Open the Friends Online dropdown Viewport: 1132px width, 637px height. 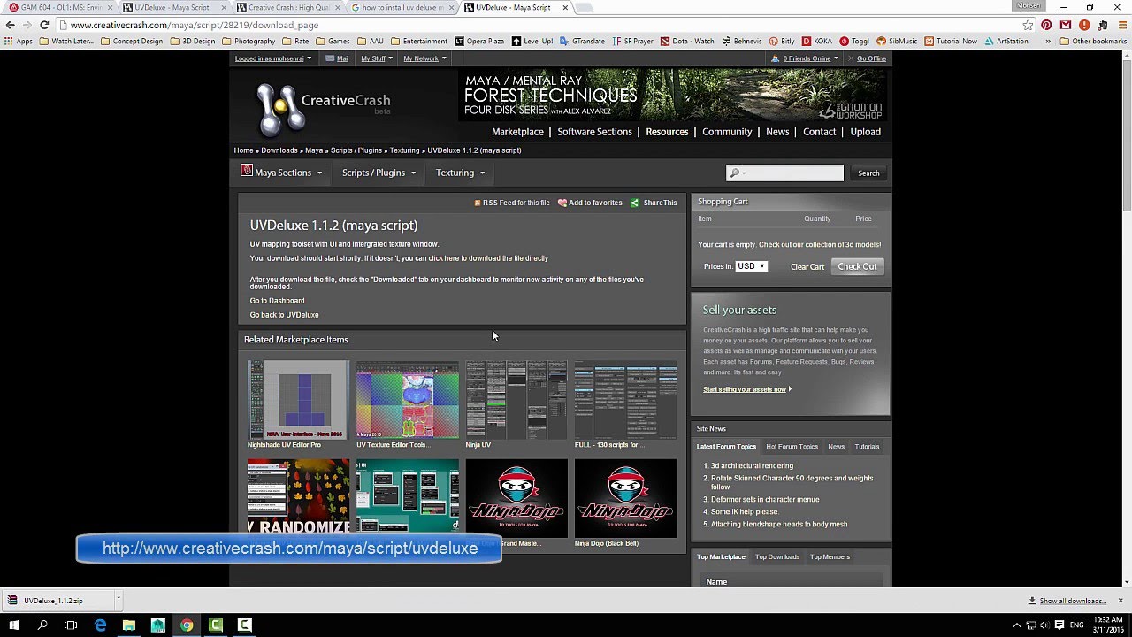point(806,58)
